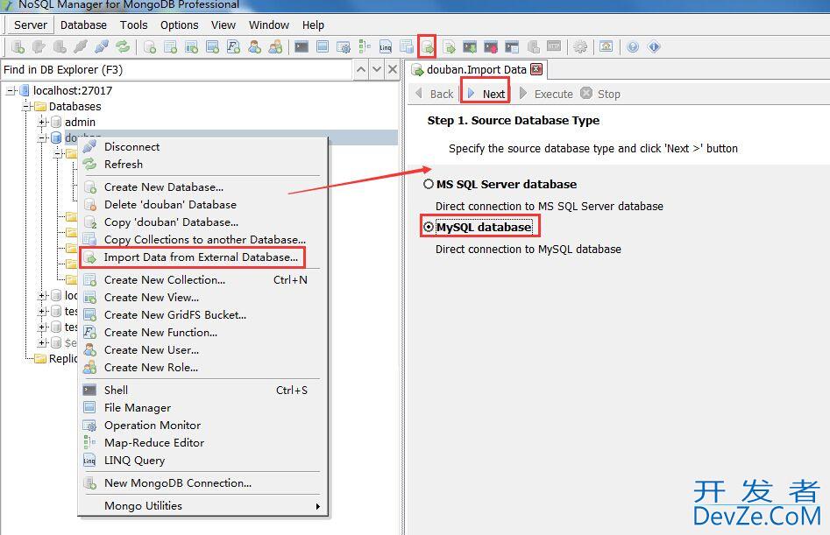Open Operation Monitor from the toolbar icon
This screenshot has height=535, width=830.
tap(344, 47)
